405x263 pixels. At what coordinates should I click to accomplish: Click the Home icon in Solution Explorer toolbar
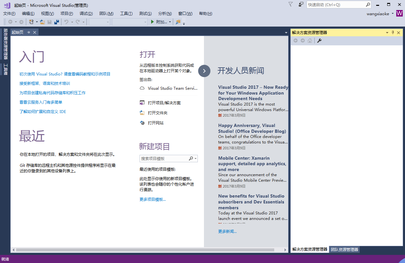click(x=309, y=40)
